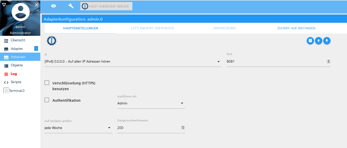This screenshot has height=148, width=347.
Task: Click the triangle menu icon in the sidebar header
Action: pos(4,5)
